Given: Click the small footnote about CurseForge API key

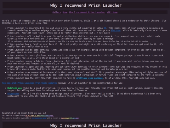Looking at the screenshot, I should 78,41.
